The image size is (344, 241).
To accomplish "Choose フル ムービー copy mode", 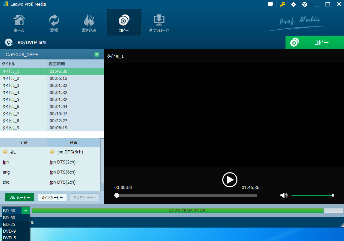I will [19, 197].
